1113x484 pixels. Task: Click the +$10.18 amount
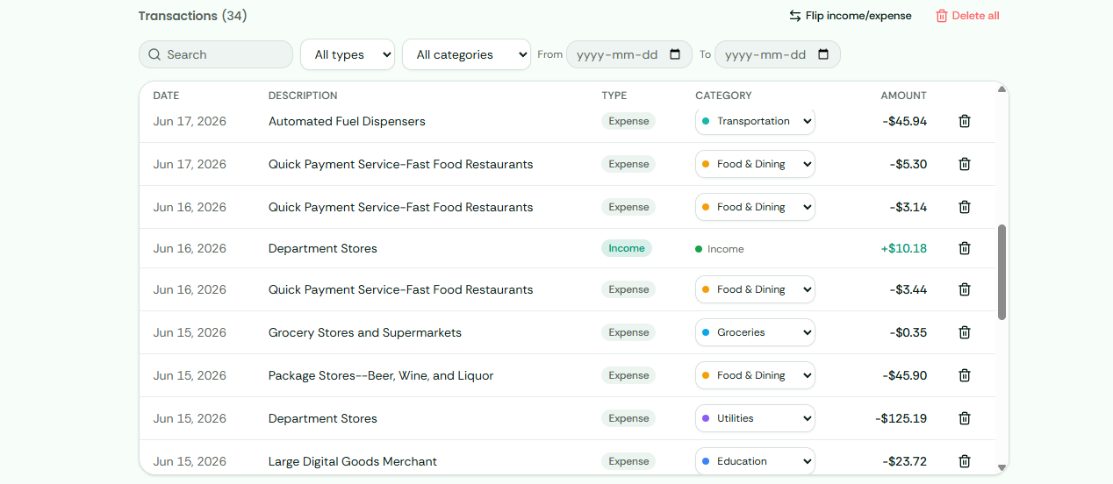(903, 248)
